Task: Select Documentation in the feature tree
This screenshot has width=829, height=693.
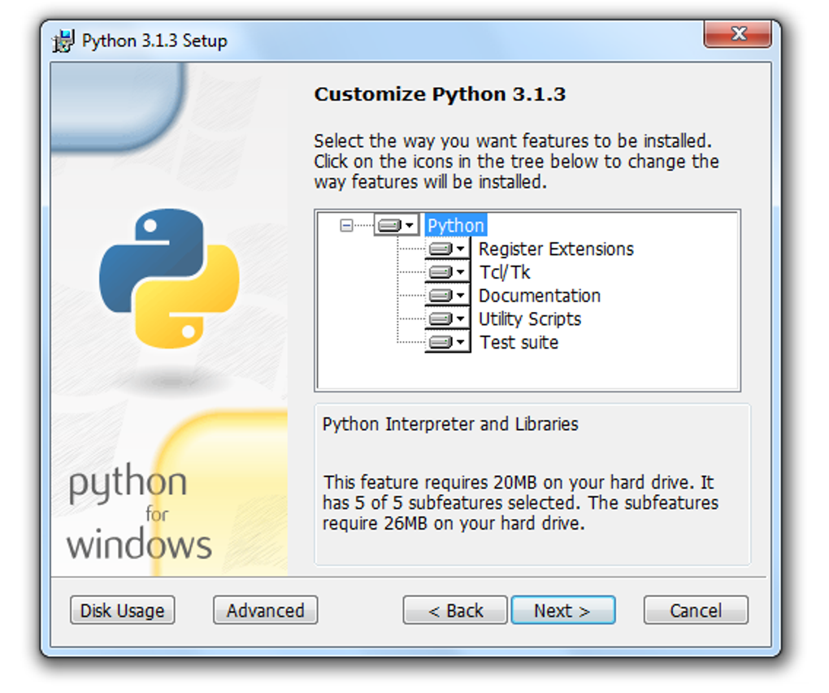Action: click(x=540, y=295)
